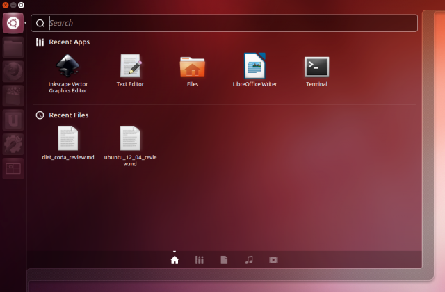This screenshot has height=292, width=445.
Task: Switch to the Music lens
Action: coord(249,260)
